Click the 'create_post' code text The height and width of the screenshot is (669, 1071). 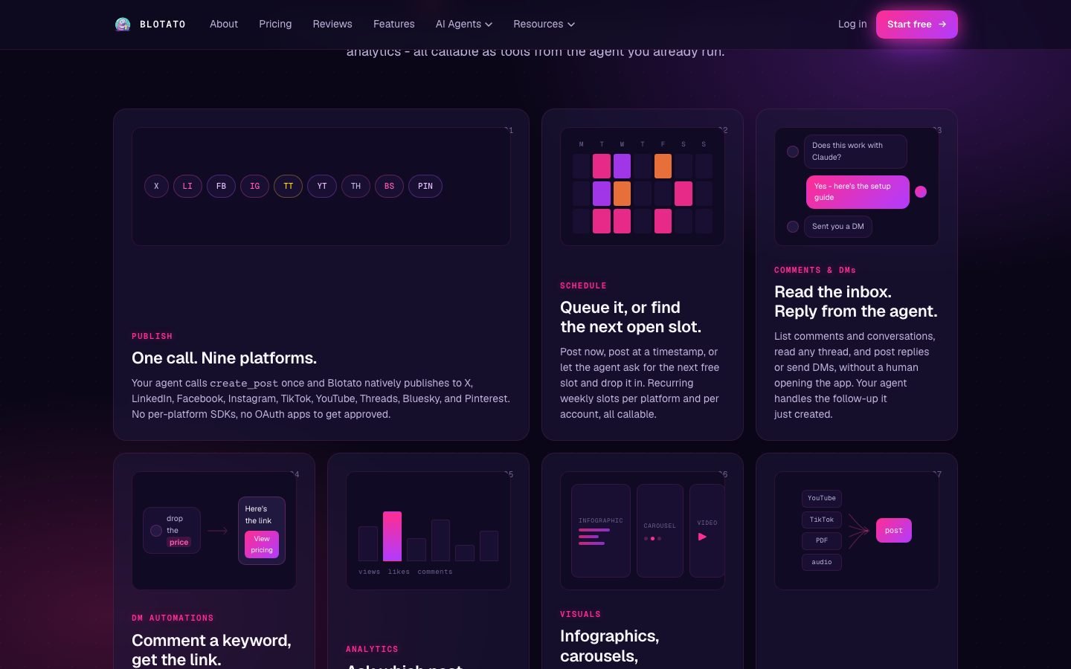point(244,384)
